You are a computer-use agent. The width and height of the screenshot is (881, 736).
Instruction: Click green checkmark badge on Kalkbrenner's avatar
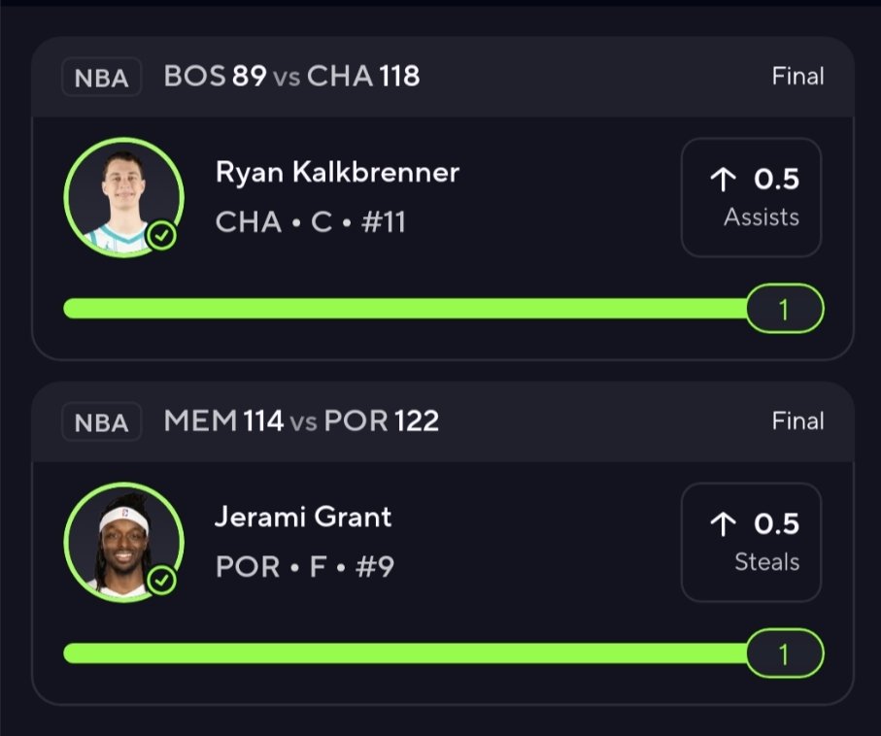point(163,236)
